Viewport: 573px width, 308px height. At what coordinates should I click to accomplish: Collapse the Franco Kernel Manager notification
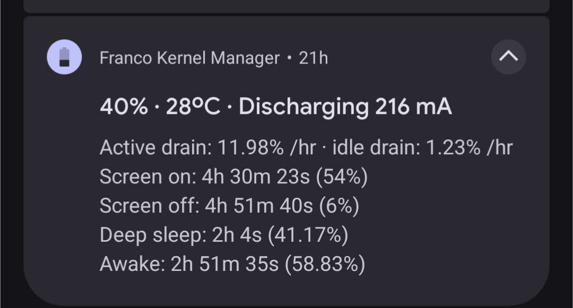tap(508, 57)
